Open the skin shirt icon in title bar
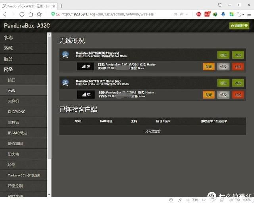Viewport: 254px width, 203px height. (220, 5)
